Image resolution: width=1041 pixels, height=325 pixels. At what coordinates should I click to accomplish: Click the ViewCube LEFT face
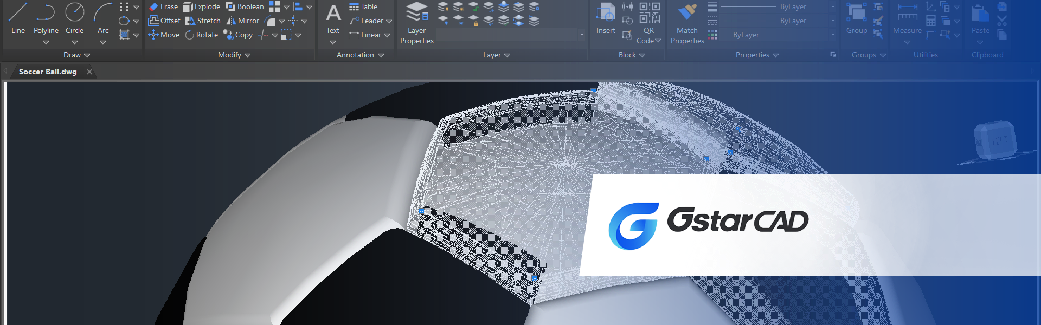point(999,141)
